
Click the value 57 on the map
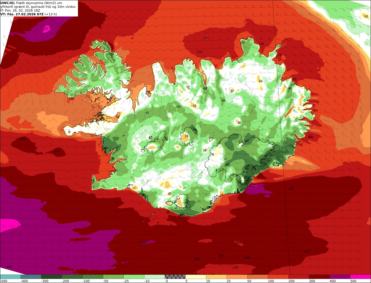point(11,129)
